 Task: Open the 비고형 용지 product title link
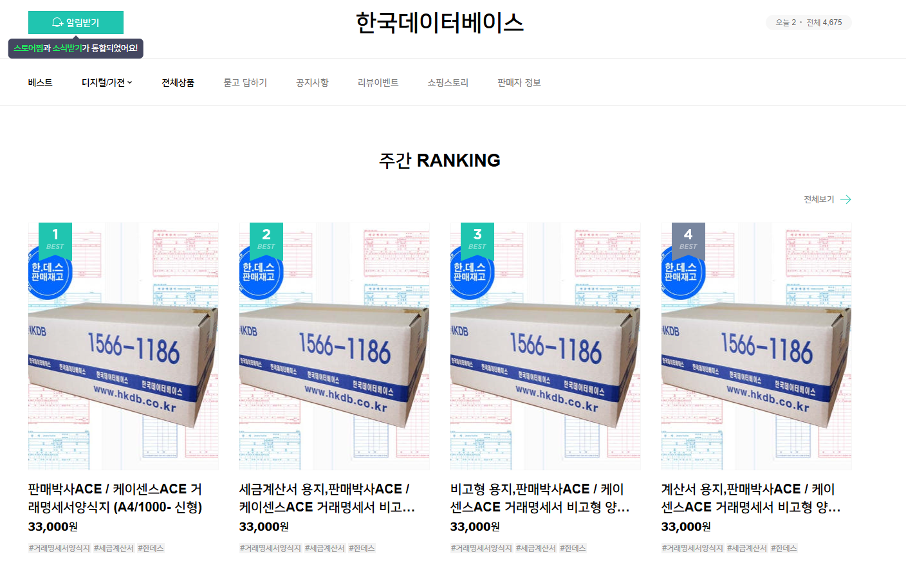coord(539,498)
